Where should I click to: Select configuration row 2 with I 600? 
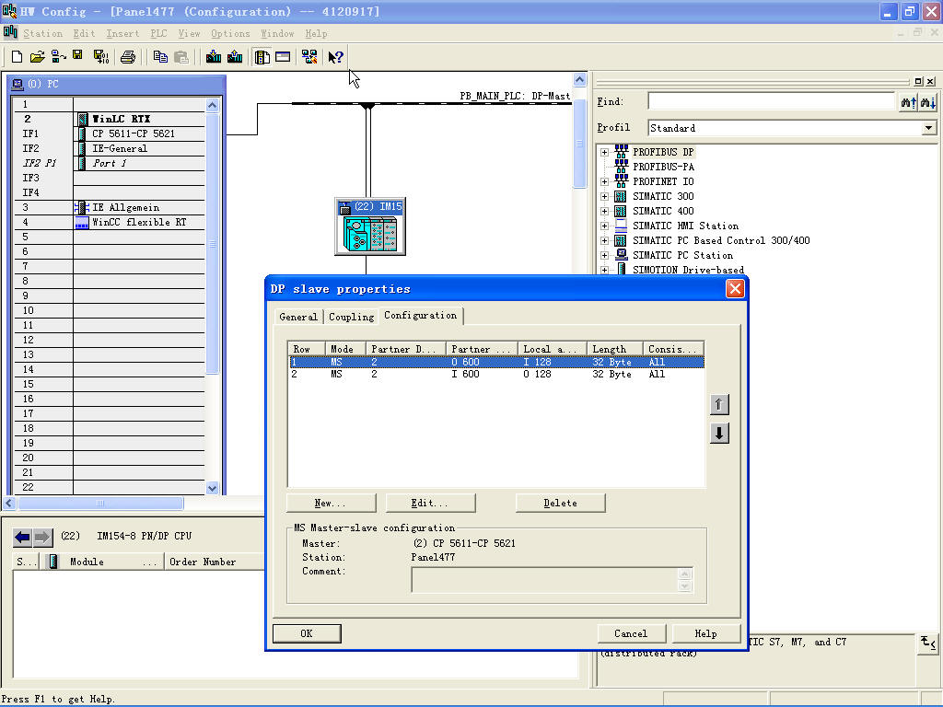[496, 374]
